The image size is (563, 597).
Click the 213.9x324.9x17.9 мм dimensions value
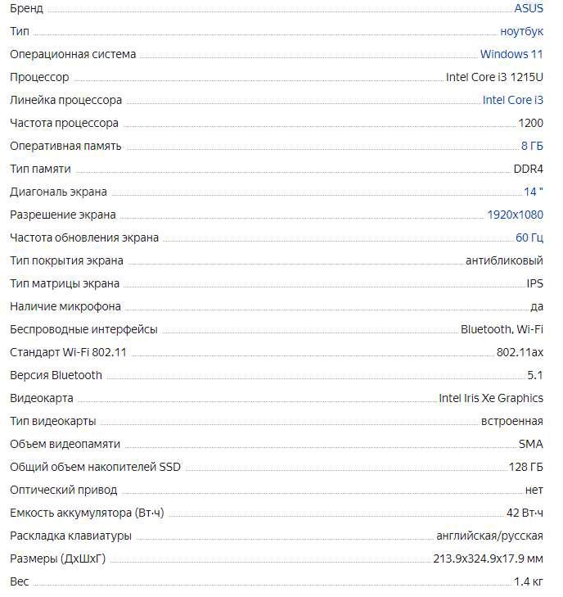pyautogui.click(x=488, y=559)
